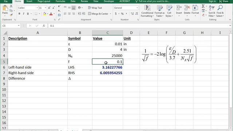
Task: Click Merge & Center button
Action: (98, 14)
